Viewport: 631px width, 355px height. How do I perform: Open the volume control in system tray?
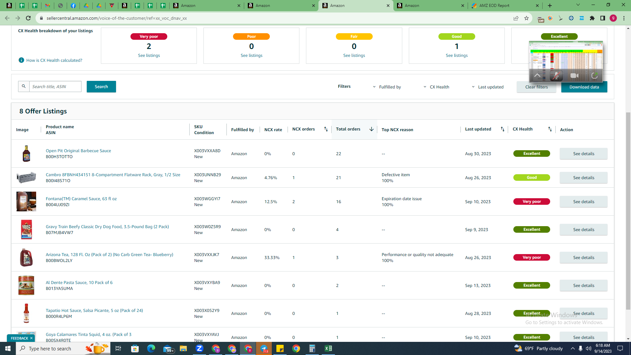[x=589, y=348]
